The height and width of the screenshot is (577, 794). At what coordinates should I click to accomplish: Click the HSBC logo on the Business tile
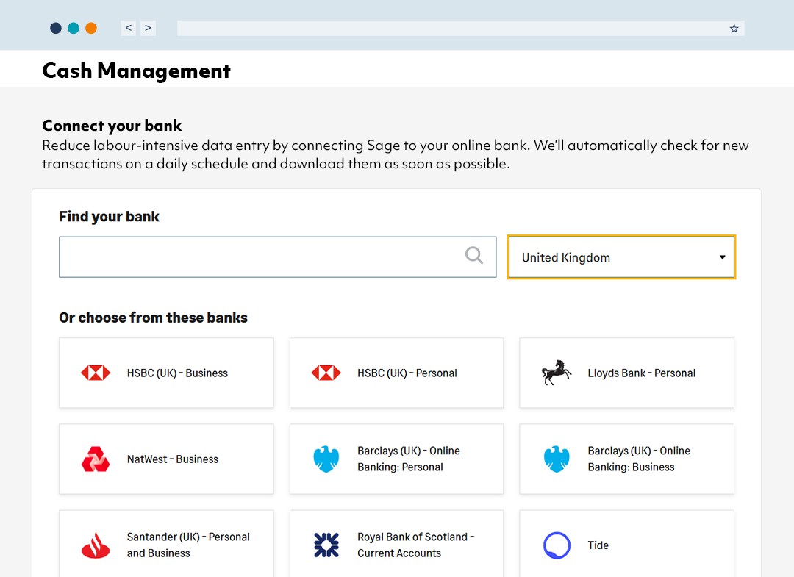pyautogui.click(x=94, y=373)
